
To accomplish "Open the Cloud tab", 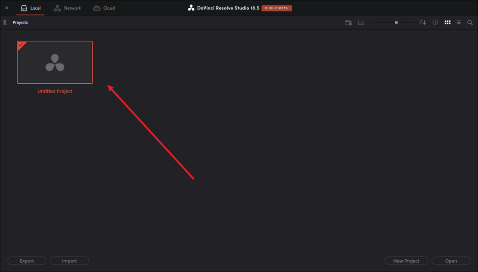I will 104,8.
